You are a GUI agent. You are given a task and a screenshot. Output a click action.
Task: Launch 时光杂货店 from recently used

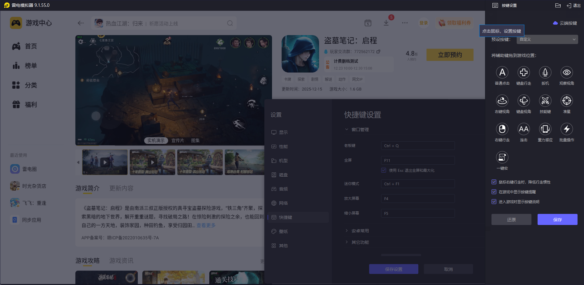click(x=28, y=186)
